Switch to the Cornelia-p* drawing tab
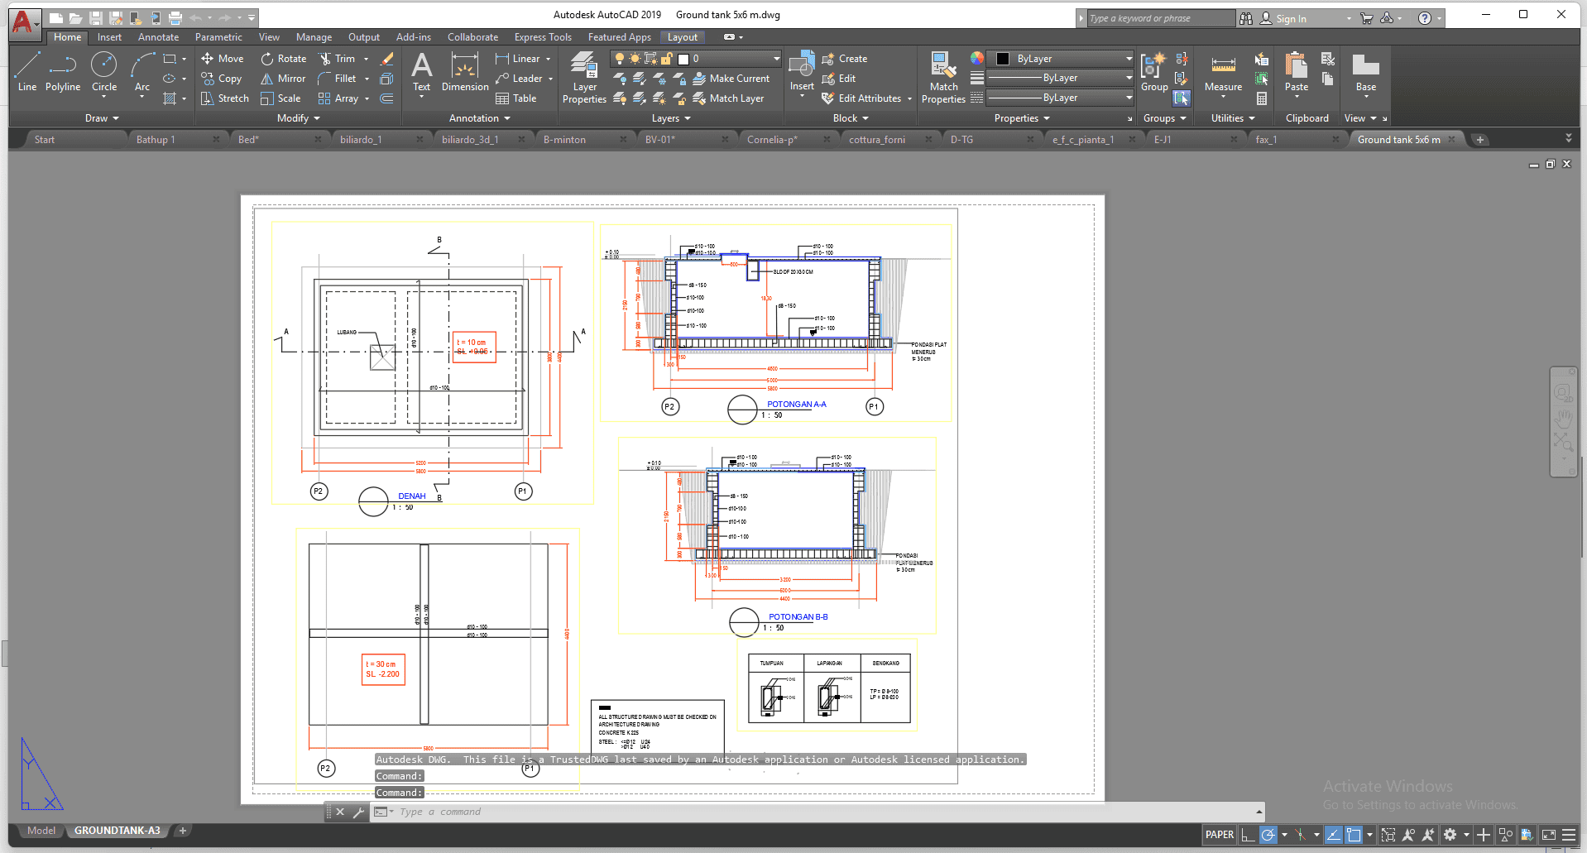Image resolution: width=1587 pixels, height=853 pixels. point(772,140)
